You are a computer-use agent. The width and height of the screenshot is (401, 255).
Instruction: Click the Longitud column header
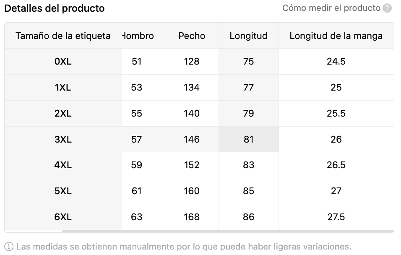[249, 36]
